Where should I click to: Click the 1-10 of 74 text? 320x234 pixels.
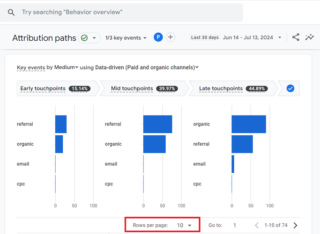pos(276,225)
